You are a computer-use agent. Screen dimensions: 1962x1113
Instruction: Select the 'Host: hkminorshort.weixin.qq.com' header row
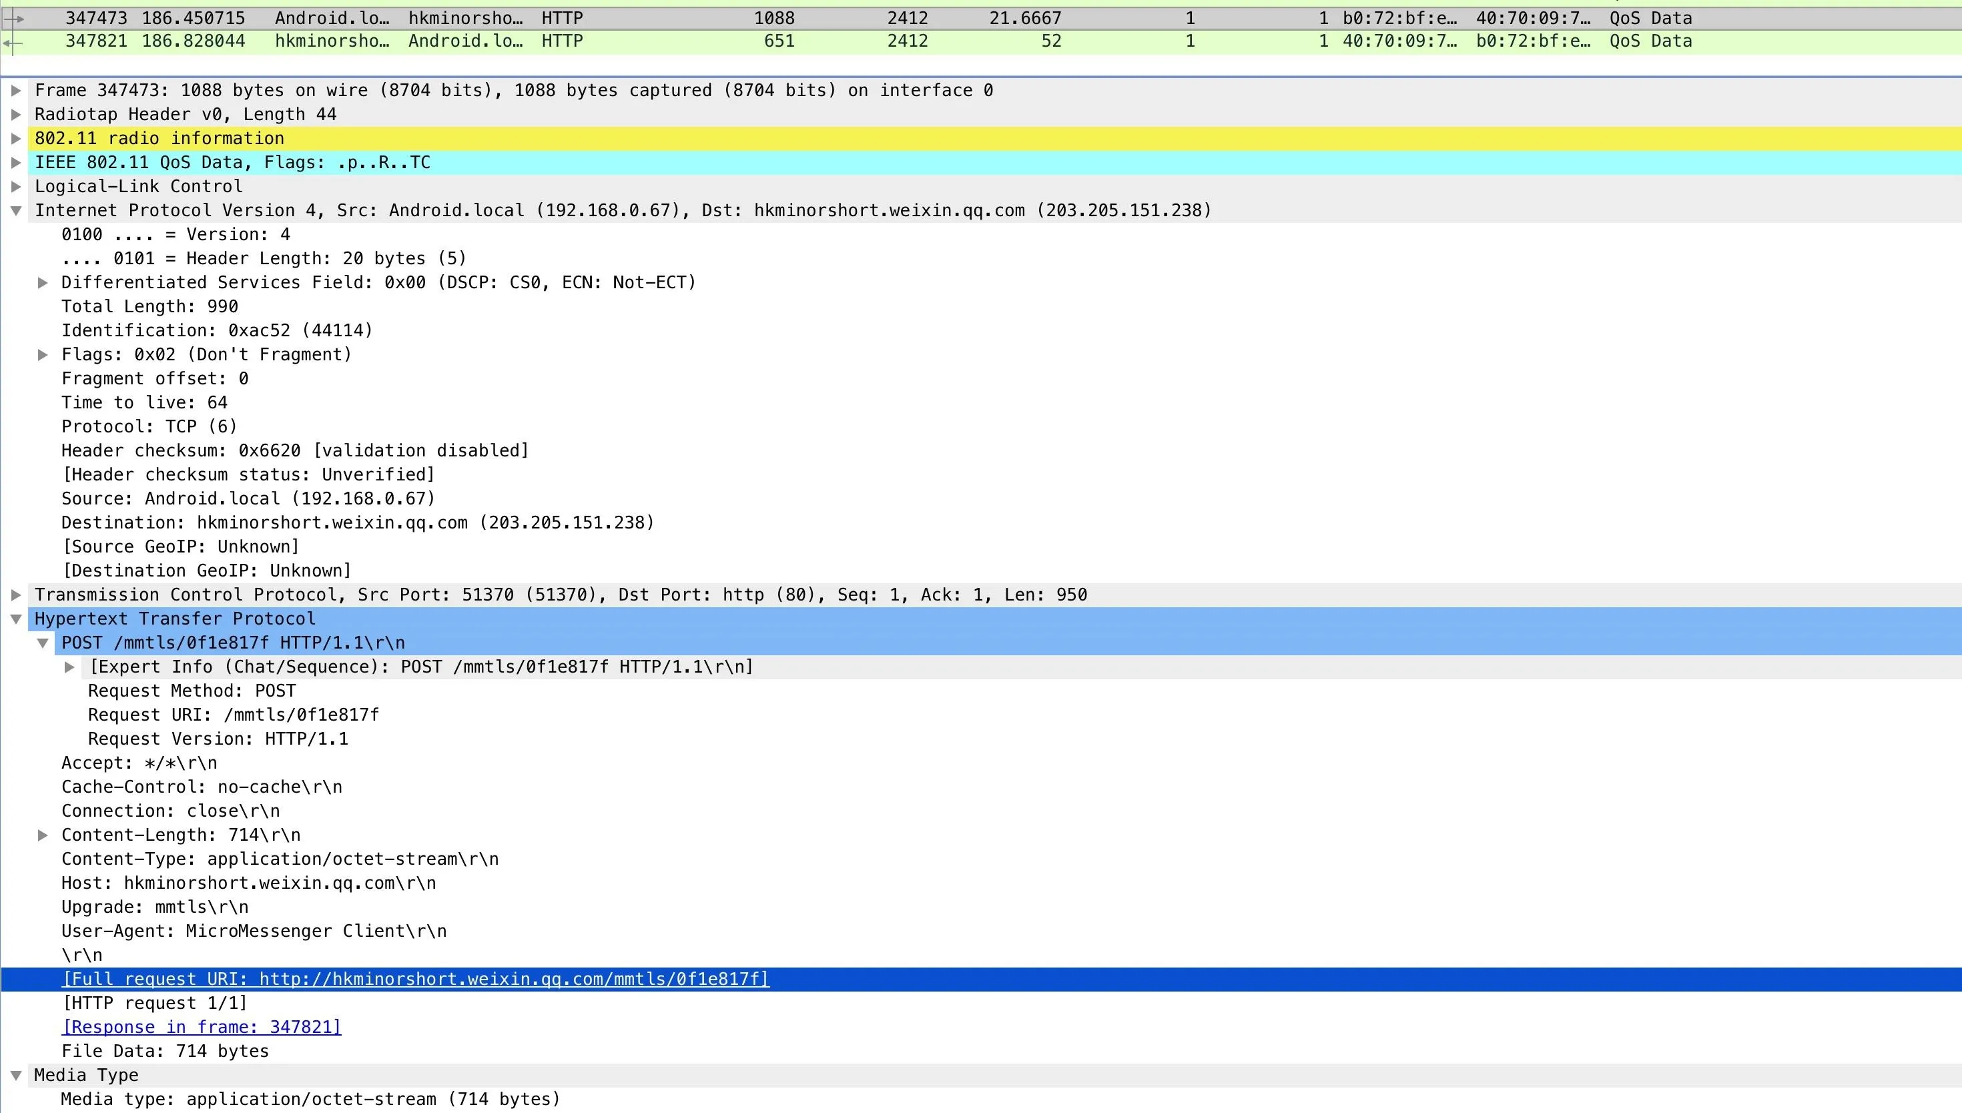(x=248, y=883)
